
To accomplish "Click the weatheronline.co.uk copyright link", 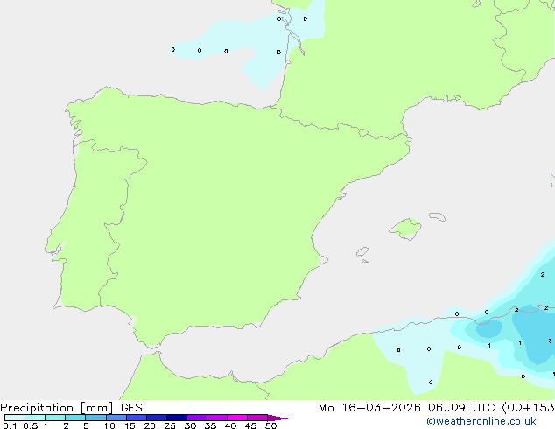I will click(481, 421).
